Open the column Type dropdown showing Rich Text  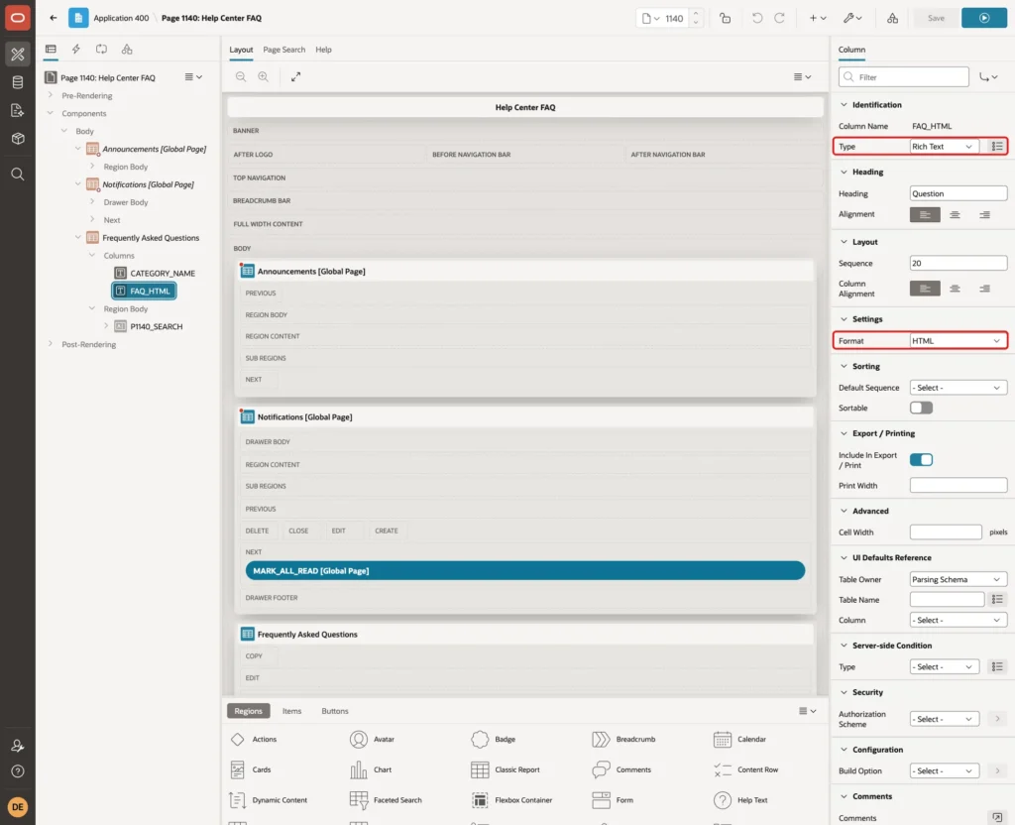(943, 147)
